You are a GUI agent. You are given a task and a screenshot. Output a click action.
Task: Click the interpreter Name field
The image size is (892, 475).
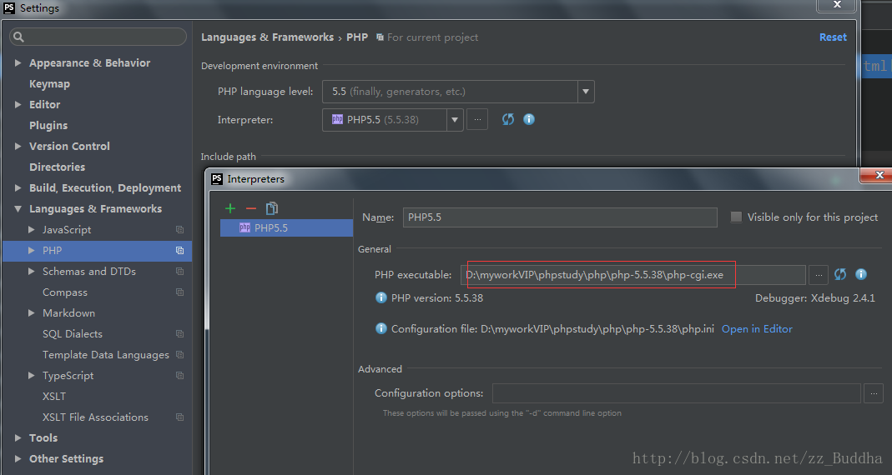click(560, 217)
